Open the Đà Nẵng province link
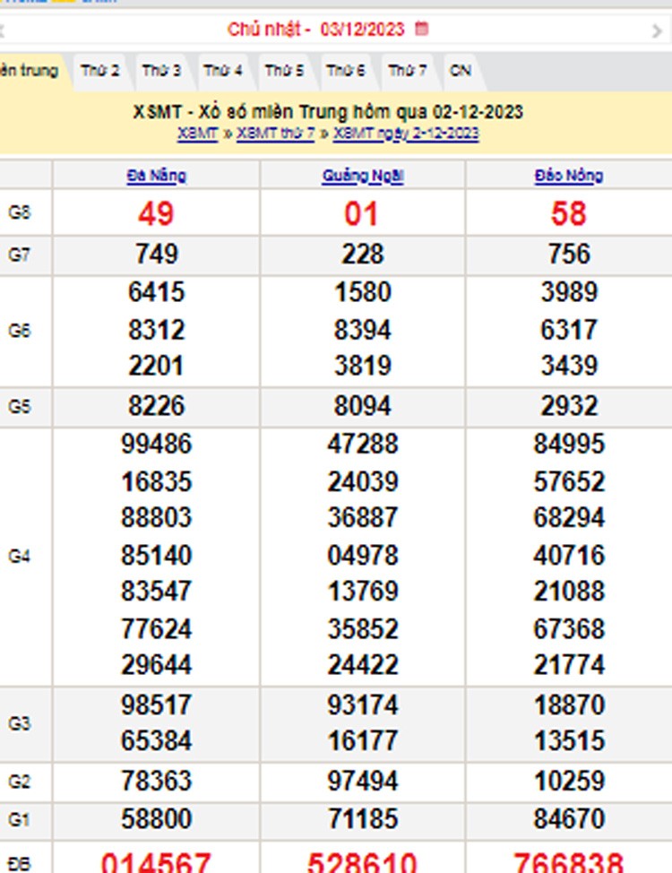The image size is (672, 873). [156, 176]
